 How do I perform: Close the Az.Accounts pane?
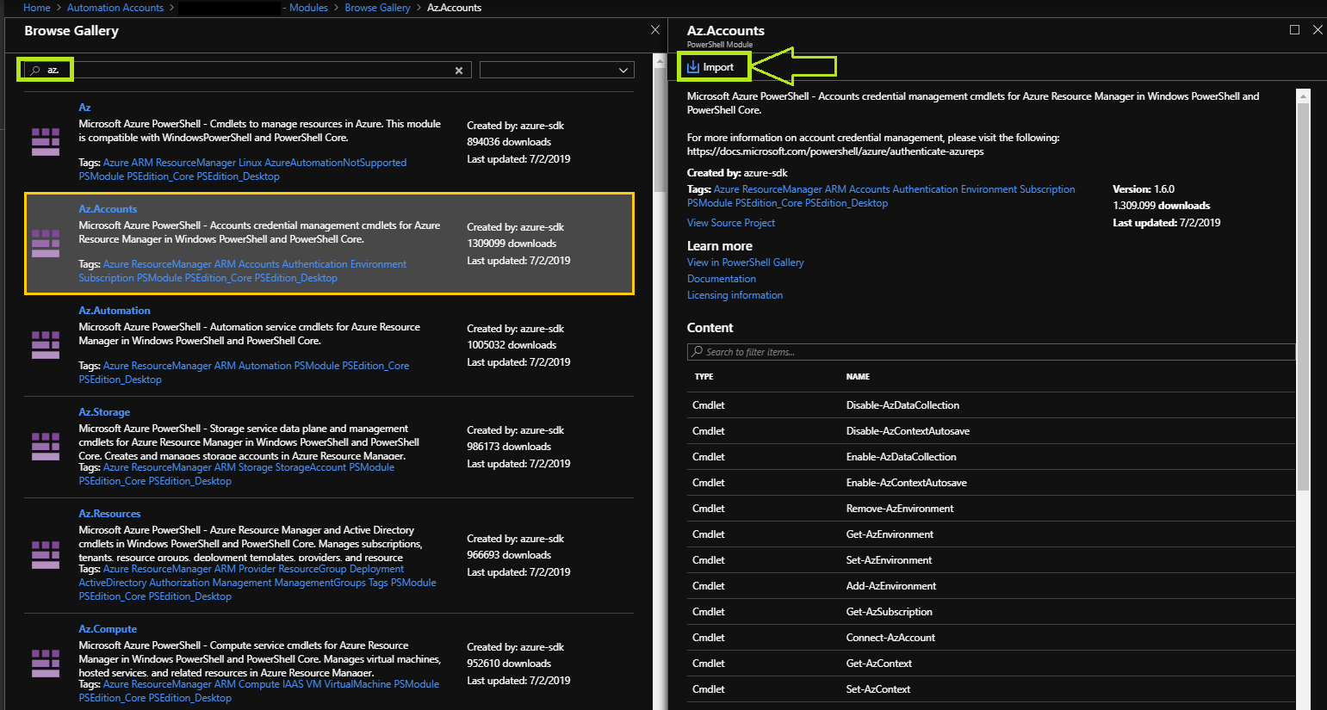pos(1318,30)
